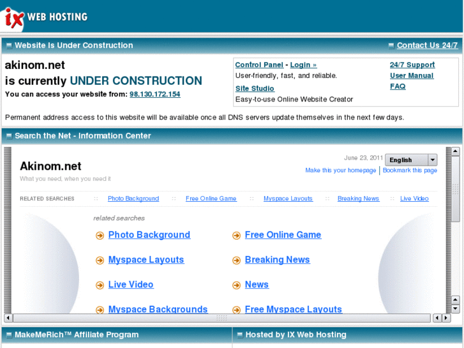Click the June 23, 2011 date text

click(363, 158)
